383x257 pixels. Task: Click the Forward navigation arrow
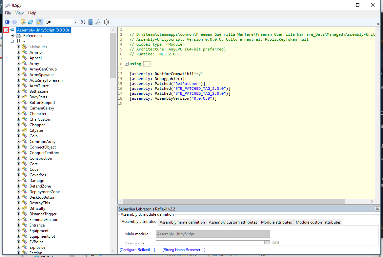(14, 22)
